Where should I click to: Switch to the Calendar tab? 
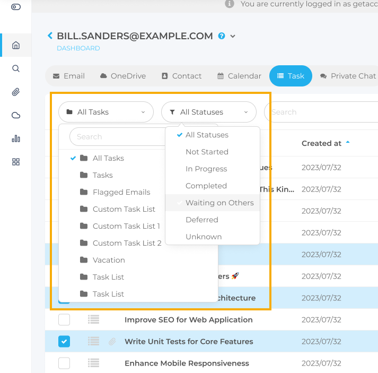[x=239, y=76]
